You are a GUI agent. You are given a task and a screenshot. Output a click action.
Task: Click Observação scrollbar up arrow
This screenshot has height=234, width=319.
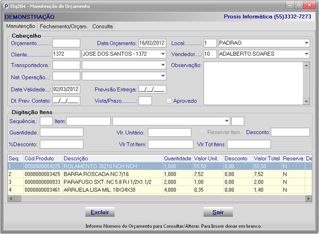(x=306, y=65)
